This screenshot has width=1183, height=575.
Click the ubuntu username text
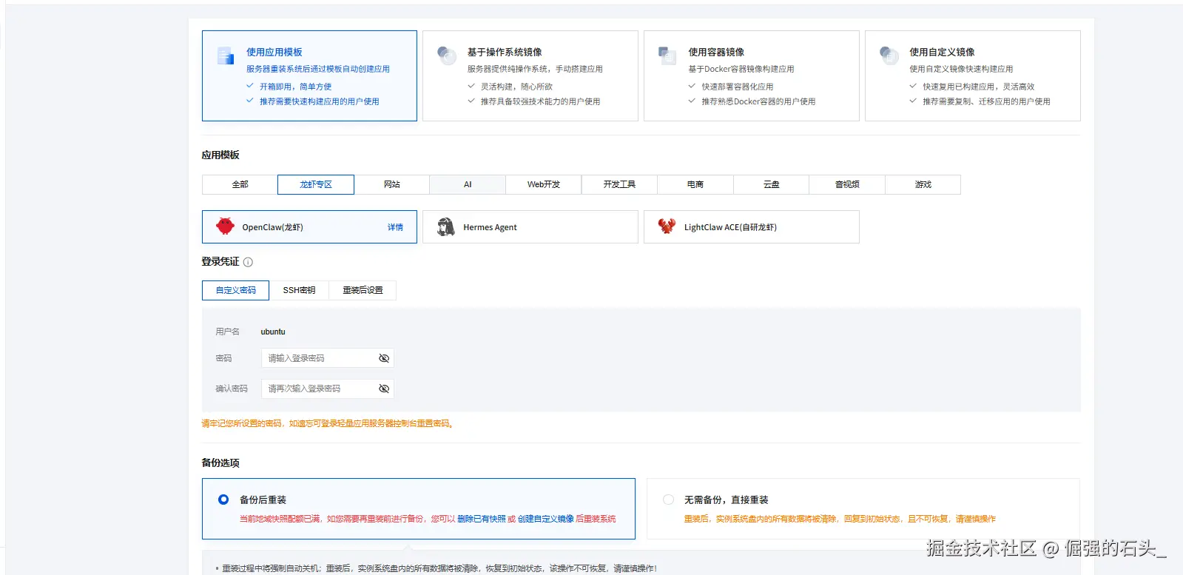pos(273,332)
